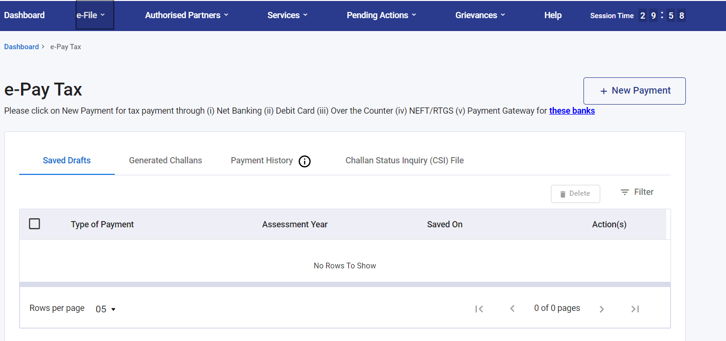Click the Payment History info icon

pyautogui.click(x=305, y=161)
